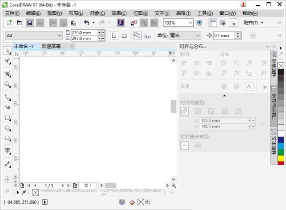Image resolution: width=286 pixels, height=210 pixels.
Task: Select the Text tool (字)
Action: [7, 151]
